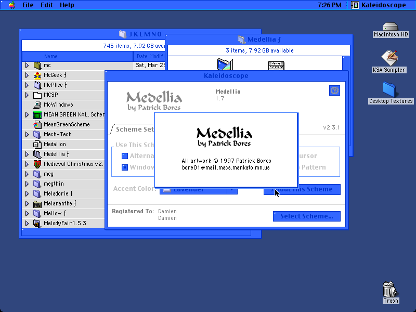Select the Meladorie ƒ folder icon
The width and height of the screenshot is (416, 312).
pos(37,193)
